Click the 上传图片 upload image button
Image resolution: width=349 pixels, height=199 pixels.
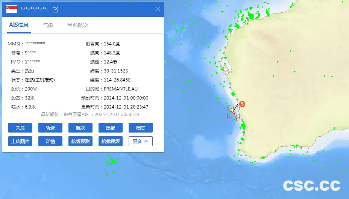20,141
